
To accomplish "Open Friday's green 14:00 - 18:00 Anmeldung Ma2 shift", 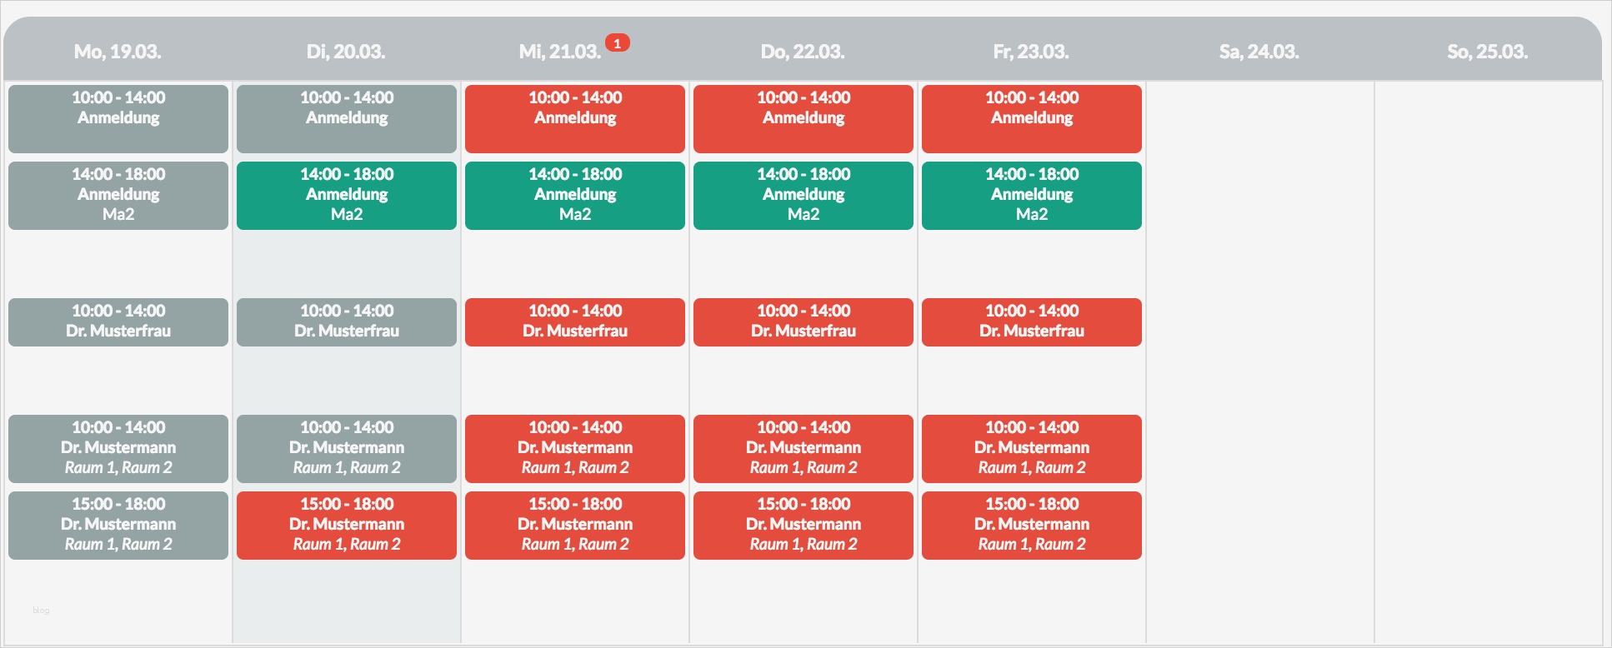I will pyautogui.click(x=1032, y=195).
